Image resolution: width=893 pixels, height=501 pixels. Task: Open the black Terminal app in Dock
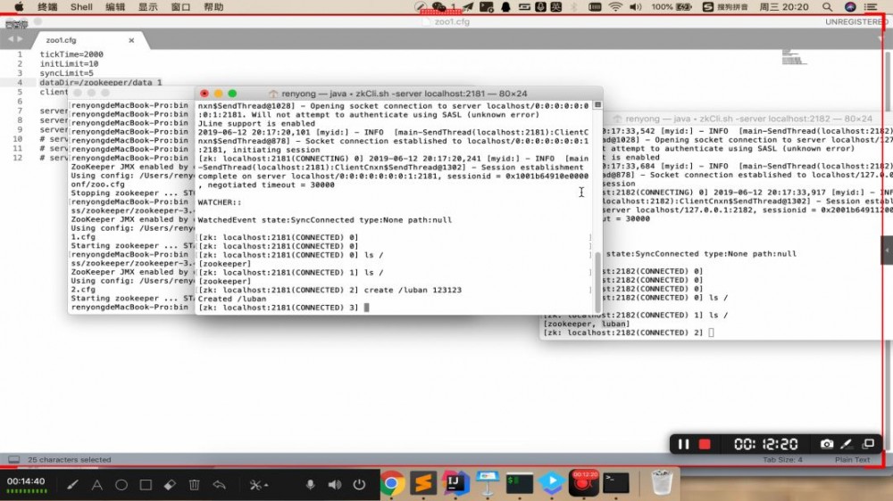tap(616, 483)
